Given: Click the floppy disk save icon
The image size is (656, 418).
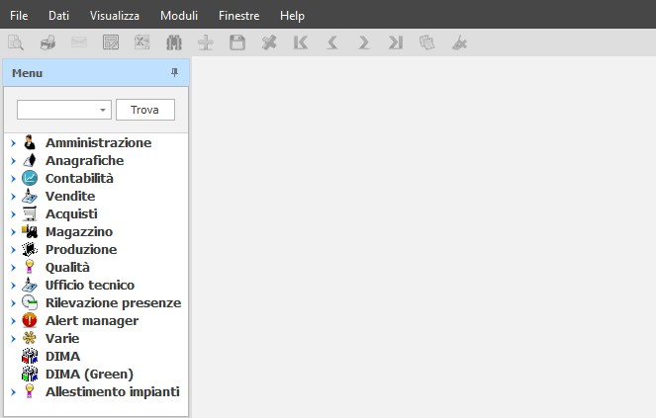Looking at the screenshot, I should (237, 42).
